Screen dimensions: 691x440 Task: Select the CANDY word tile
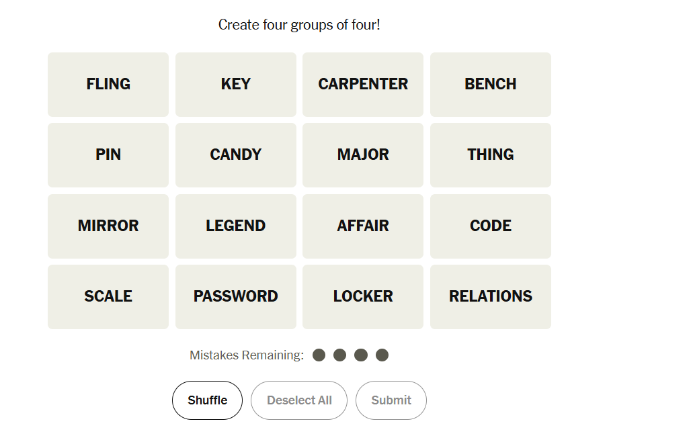click(x=236, y=155)
